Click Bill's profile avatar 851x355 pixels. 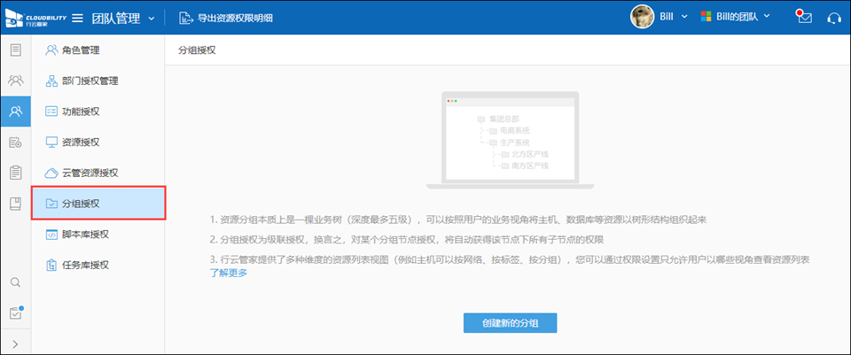point(642,17)
